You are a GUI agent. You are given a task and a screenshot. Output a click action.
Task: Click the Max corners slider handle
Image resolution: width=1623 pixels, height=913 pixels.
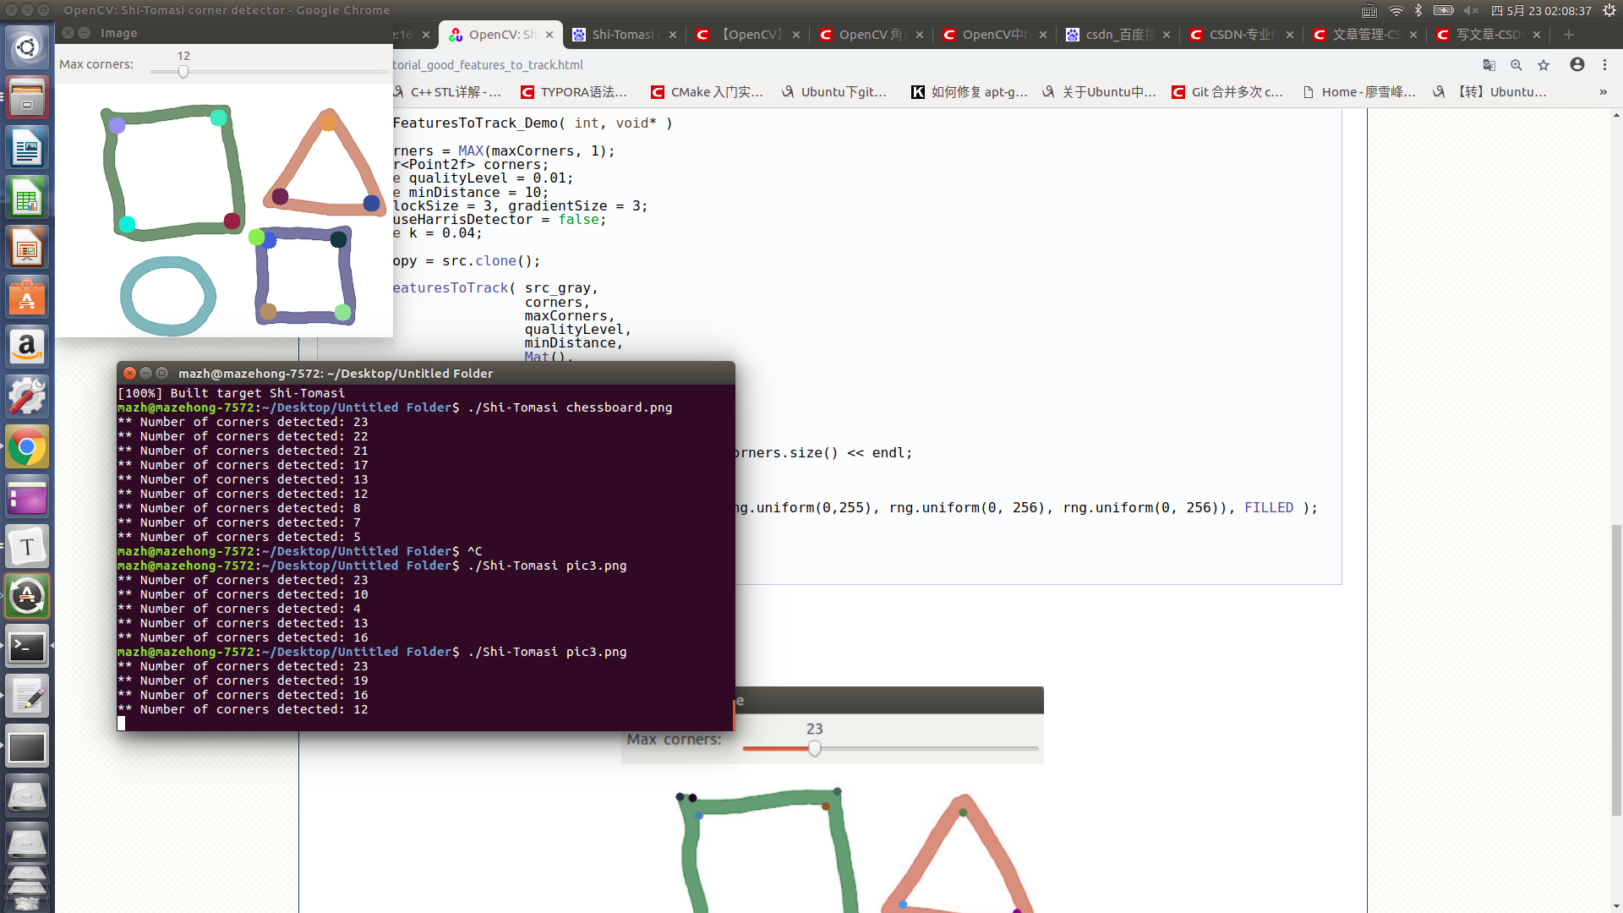pos(183,72)
